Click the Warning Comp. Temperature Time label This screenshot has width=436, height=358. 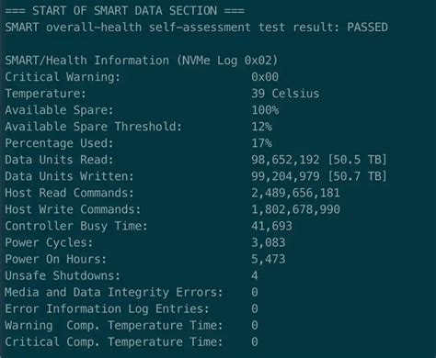tap(114, 325)
